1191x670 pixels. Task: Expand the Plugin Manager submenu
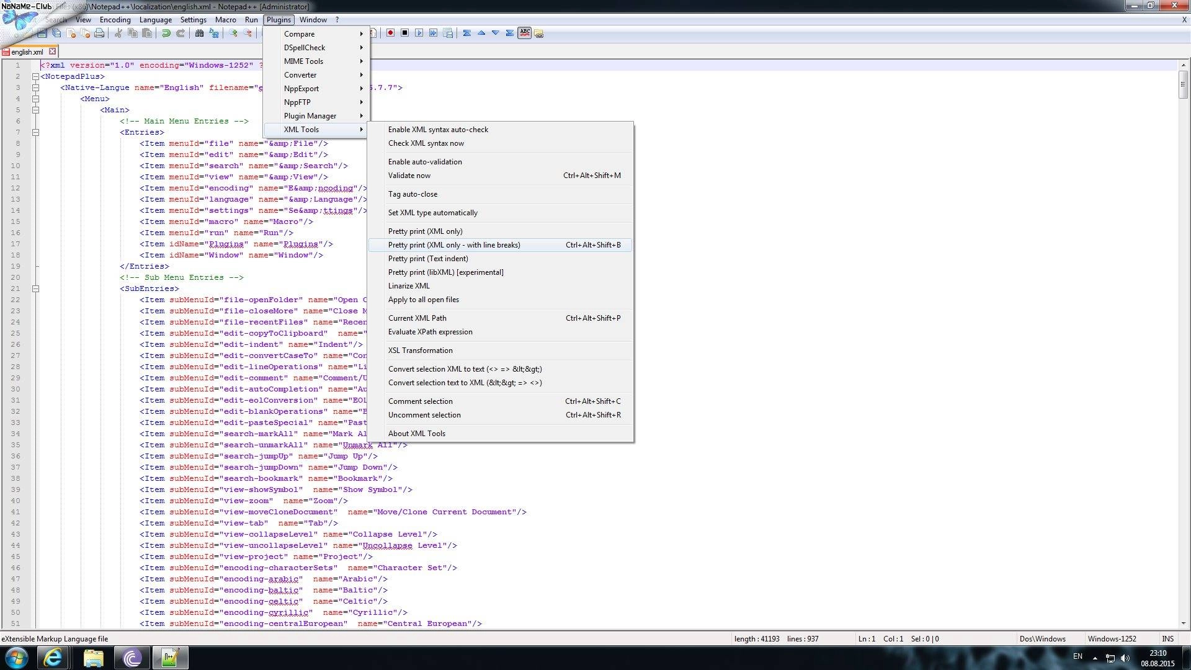[316, 116]
